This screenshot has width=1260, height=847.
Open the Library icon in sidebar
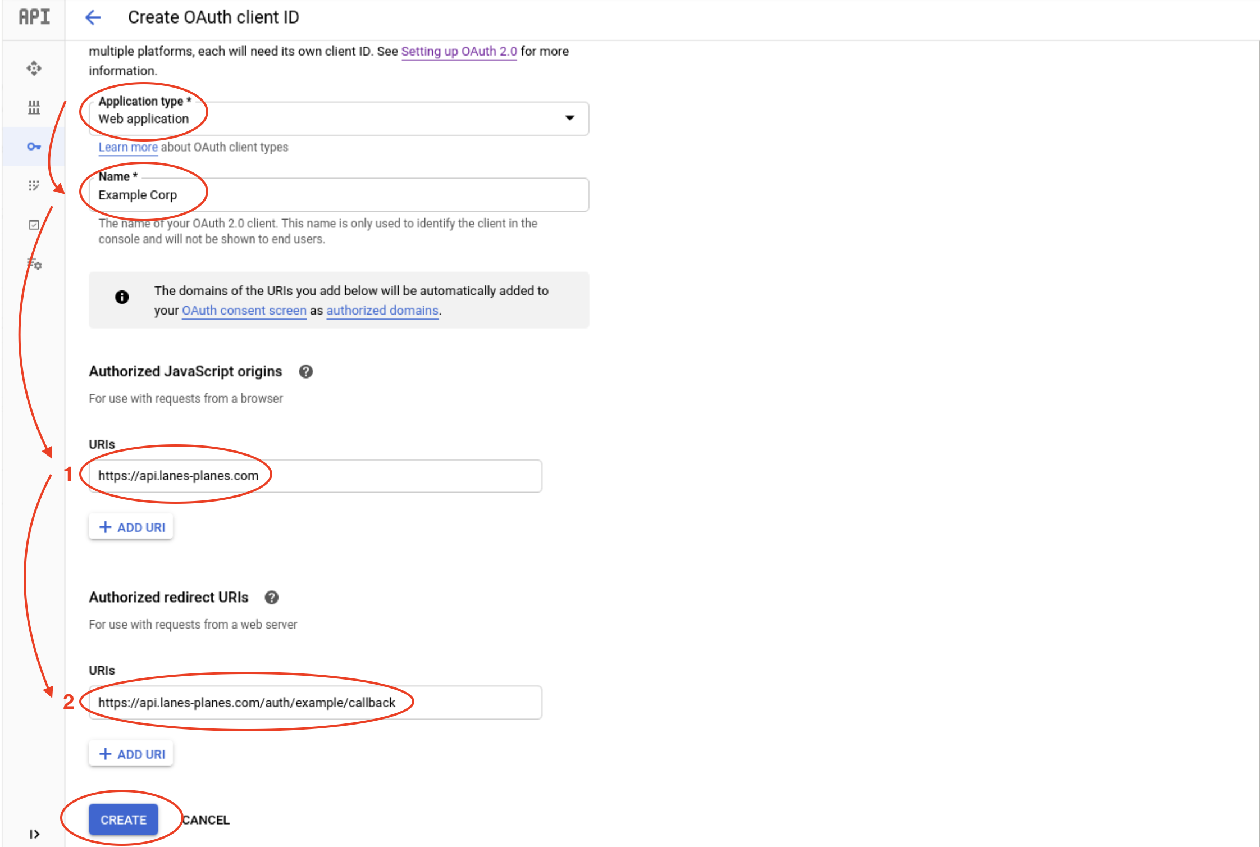34,107
